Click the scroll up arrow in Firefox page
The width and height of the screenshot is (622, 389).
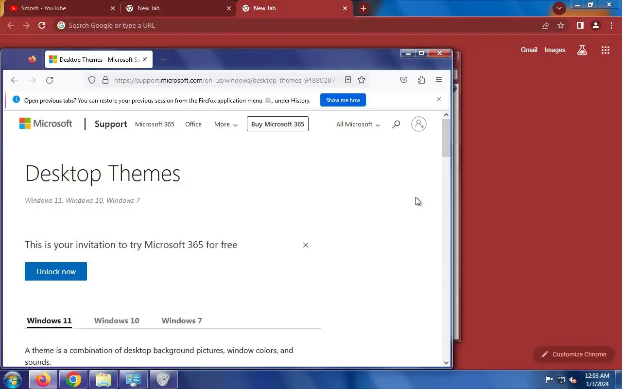click(446, 115)
